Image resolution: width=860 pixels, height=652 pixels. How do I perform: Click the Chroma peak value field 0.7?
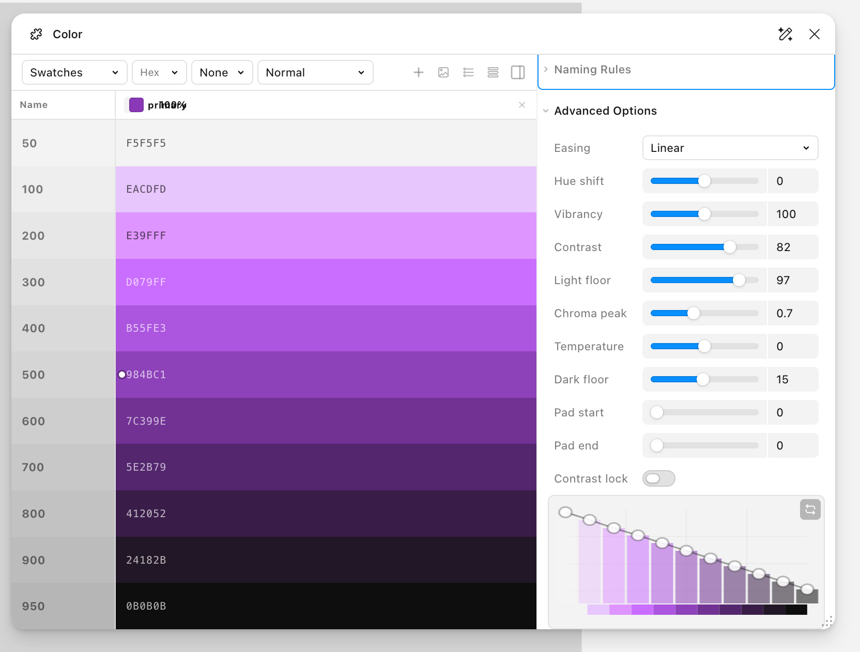(793, 313)
